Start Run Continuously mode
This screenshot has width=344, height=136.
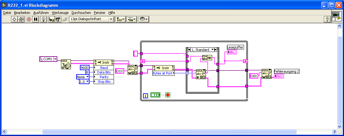point(21,19)
